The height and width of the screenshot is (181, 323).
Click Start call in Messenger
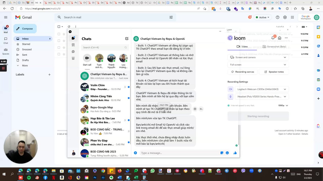pyautogui.click(x=87, y=60)
